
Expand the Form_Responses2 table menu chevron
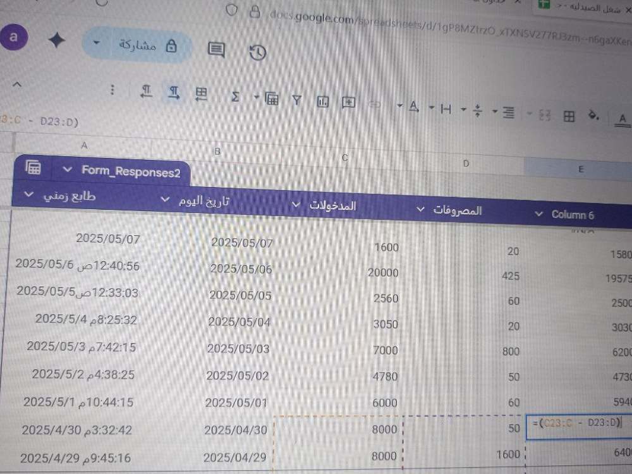tap(68, 169)
